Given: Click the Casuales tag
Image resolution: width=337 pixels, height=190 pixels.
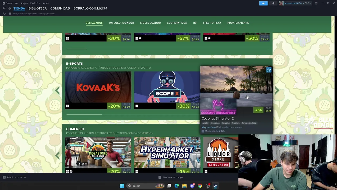Looking at the screenshot, I should [226, 123].
